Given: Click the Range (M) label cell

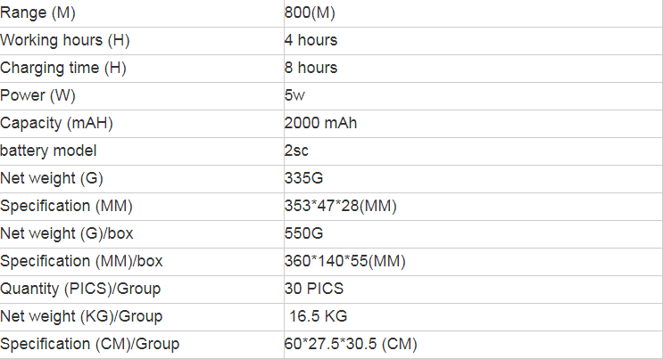Looking at the screenshot, I should coord(38,12).
